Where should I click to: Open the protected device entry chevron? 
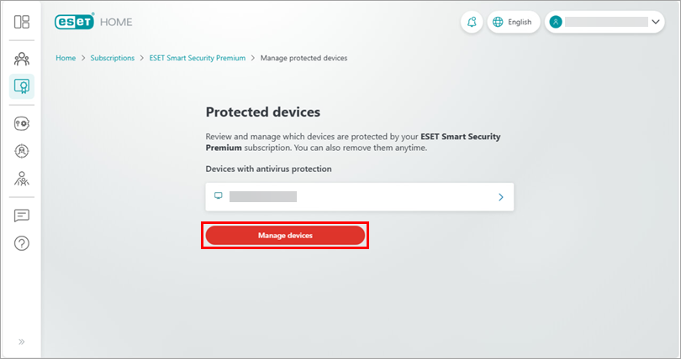(x=501, y=197)
